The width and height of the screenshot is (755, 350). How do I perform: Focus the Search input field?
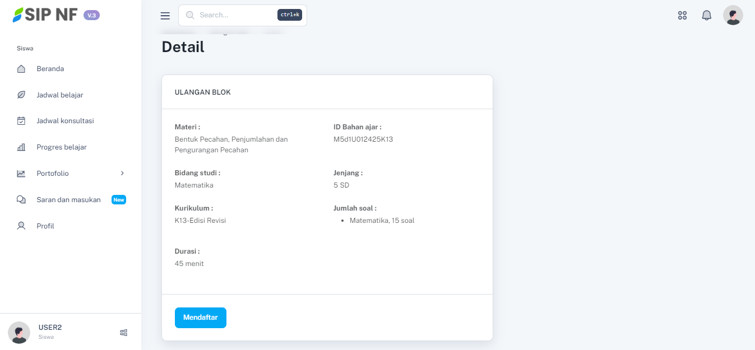tap(235, 15)
